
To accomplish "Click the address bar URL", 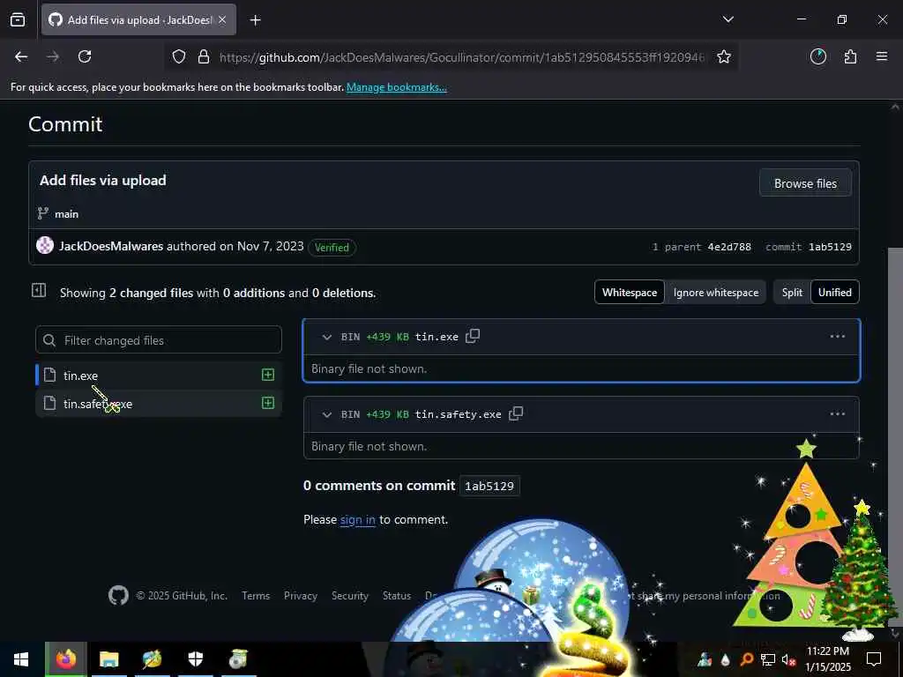I will (462, 57).
